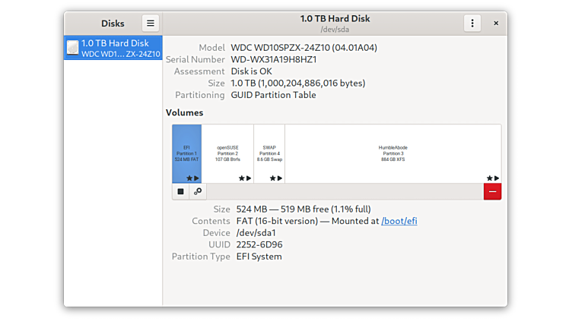This screenshot has height=321, width=572.
Task: Open the /boot/efi mount point link
Action: [399, 221]
